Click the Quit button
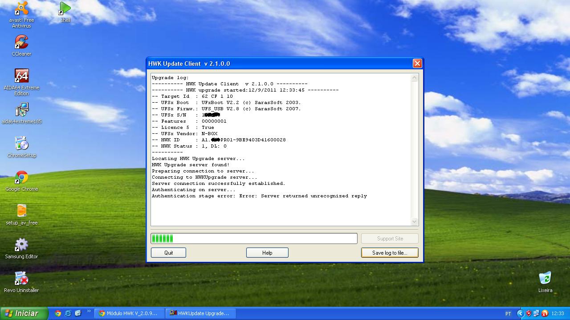 (168, 253)
